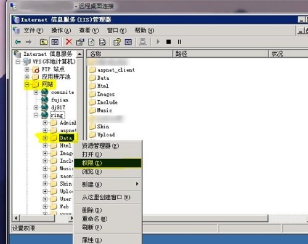Choose 资源管理器(E) in context menu
Viewport: 308px width, 244px height.
coord(108,146)
